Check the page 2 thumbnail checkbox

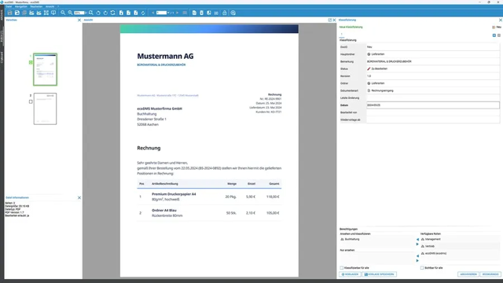click(31, 101)
